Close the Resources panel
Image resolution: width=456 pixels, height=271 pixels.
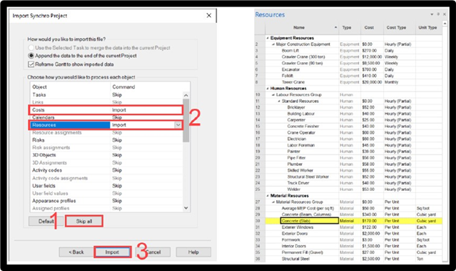point(445,14)
